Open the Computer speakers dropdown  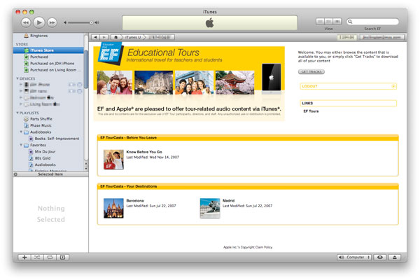tap(354, 257)
